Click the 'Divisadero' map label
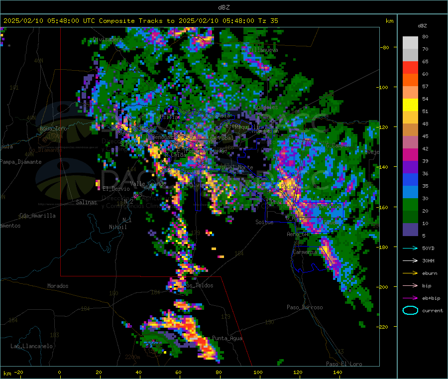Image resolution: width=448 pixels, height=379 pixels. (x=108, y=39)
